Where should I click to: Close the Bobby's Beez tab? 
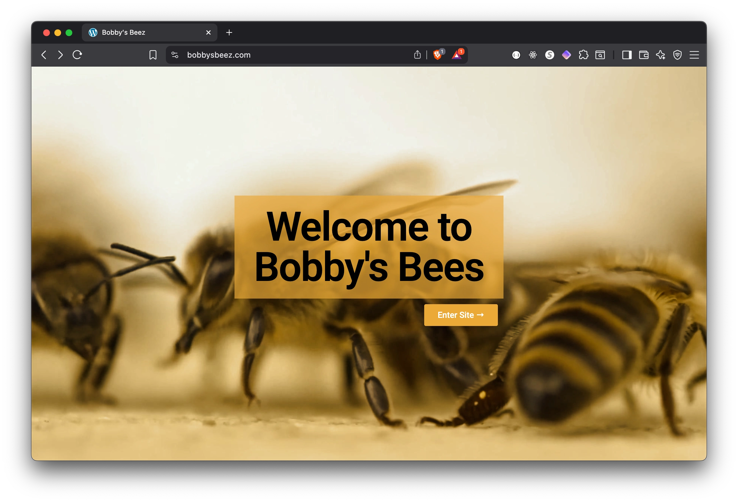pos(208,32)
